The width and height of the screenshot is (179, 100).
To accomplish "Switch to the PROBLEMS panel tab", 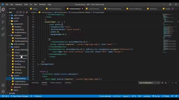I will [x=35, y=83].
